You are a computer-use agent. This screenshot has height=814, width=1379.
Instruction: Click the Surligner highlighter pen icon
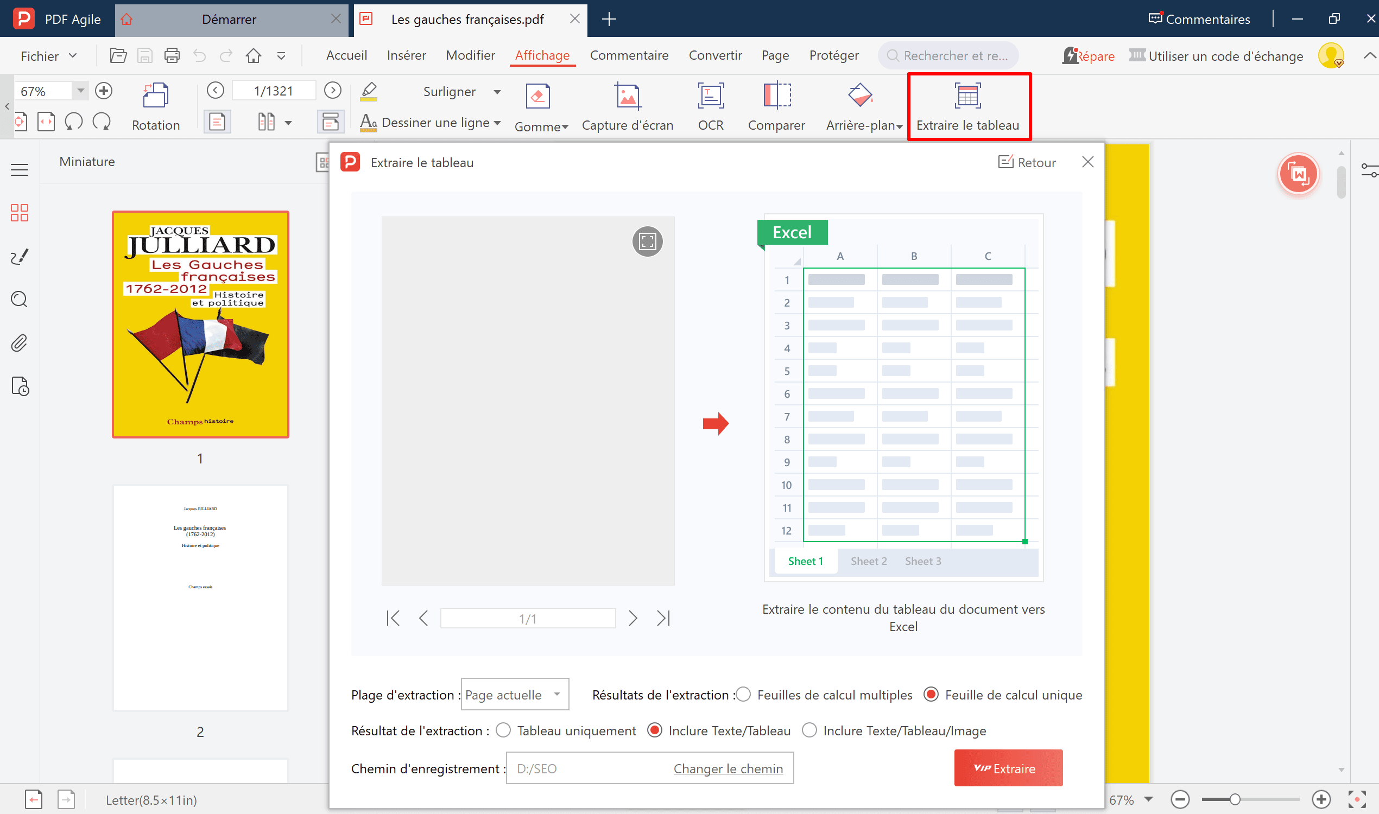[x=369, y=91]
